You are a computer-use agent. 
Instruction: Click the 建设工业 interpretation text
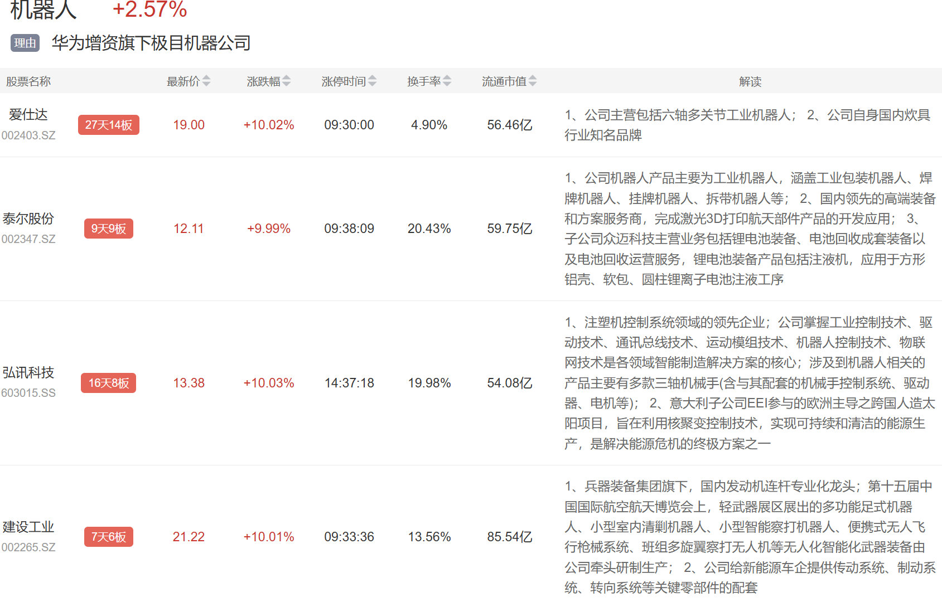[750, 537]
